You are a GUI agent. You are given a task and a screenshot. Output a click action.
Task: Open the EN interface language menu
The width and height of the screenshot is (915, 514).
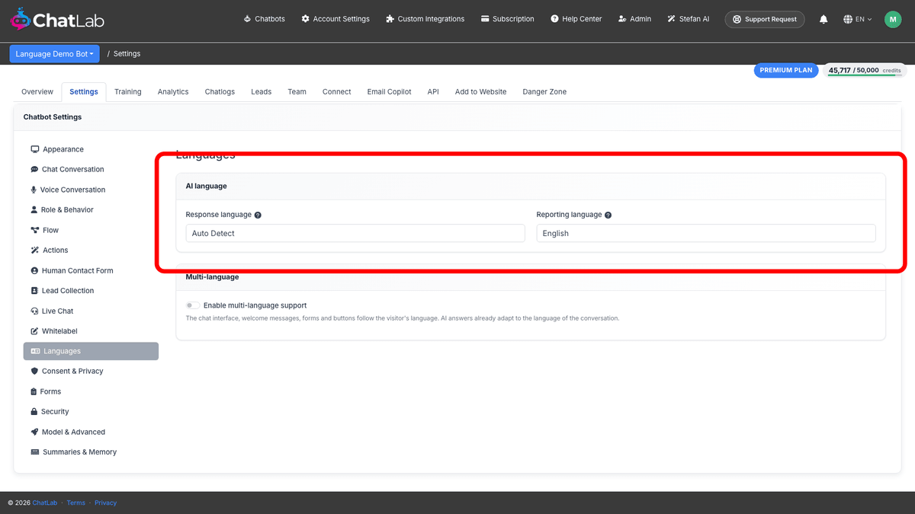858,19
